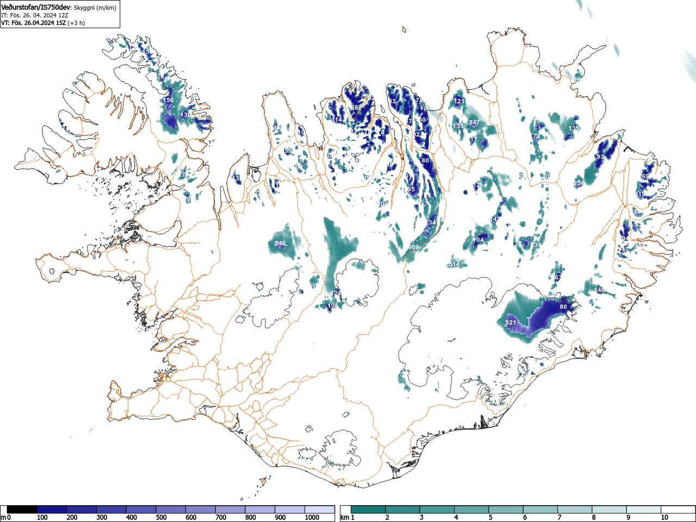Screen dimensions: 696x522
Task: Click the 9 tick on the km legend
Action: pyautogui.click(x=628, y=518)
